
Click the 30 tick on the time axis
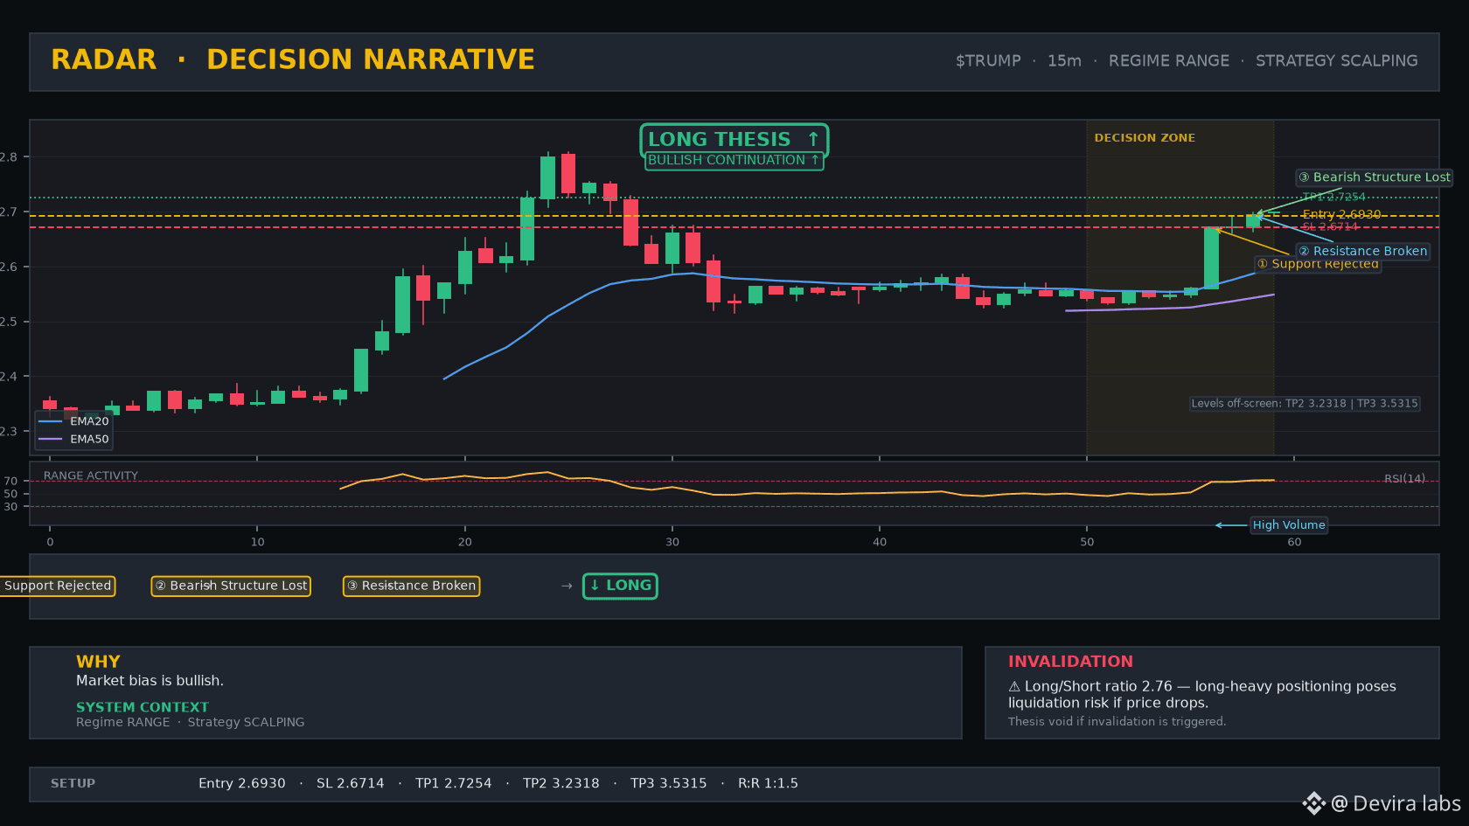point(672,542)
